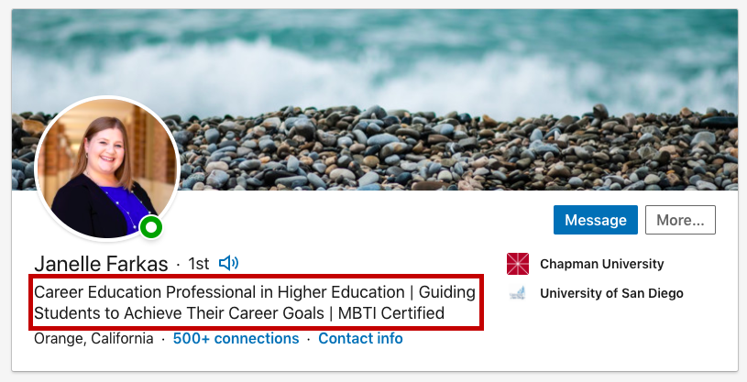Click the 1st degree connection badge
Image resolution: width=747 pixels, height=382 pixels.
[198, 264]
